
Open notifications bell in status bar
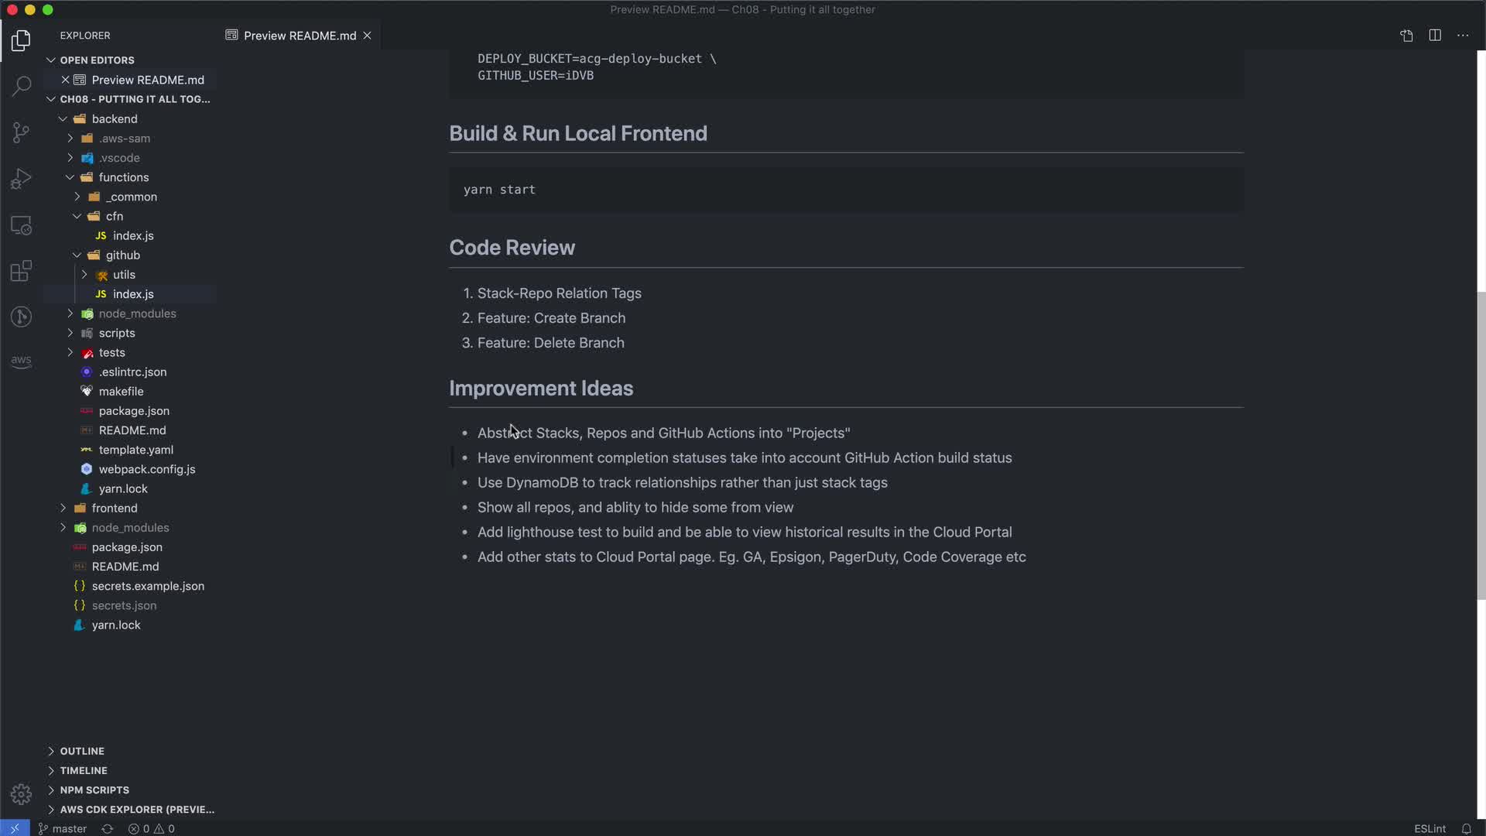tap(1466, 828)
